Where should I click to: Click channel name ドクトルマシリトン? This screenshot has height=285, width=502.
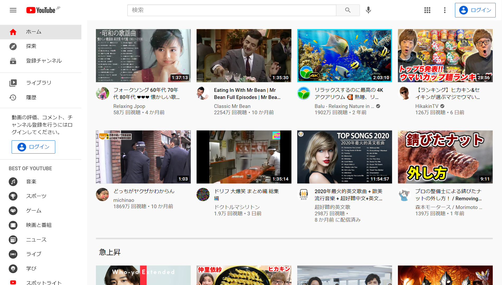point(237,207)
